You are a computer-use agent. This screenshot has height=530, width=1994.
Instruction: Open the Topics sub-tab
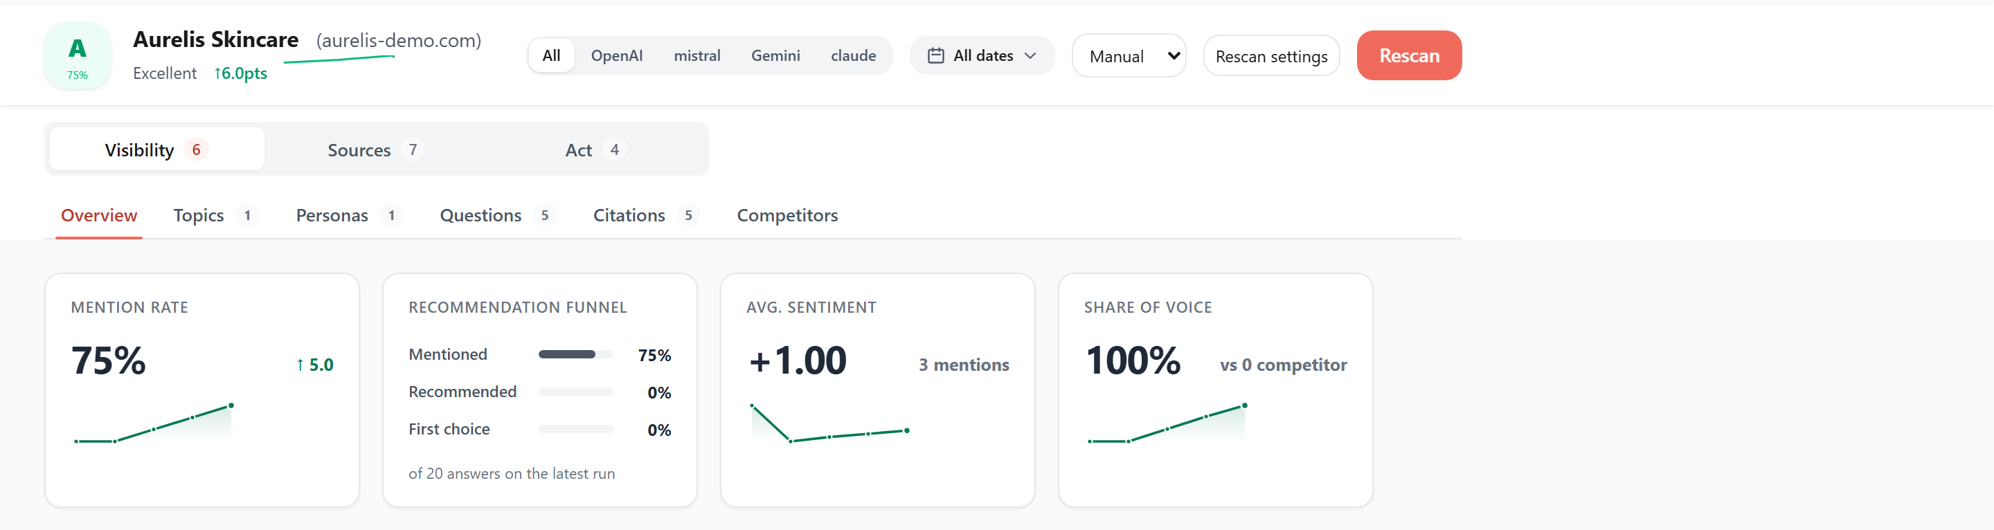point(215,215)
